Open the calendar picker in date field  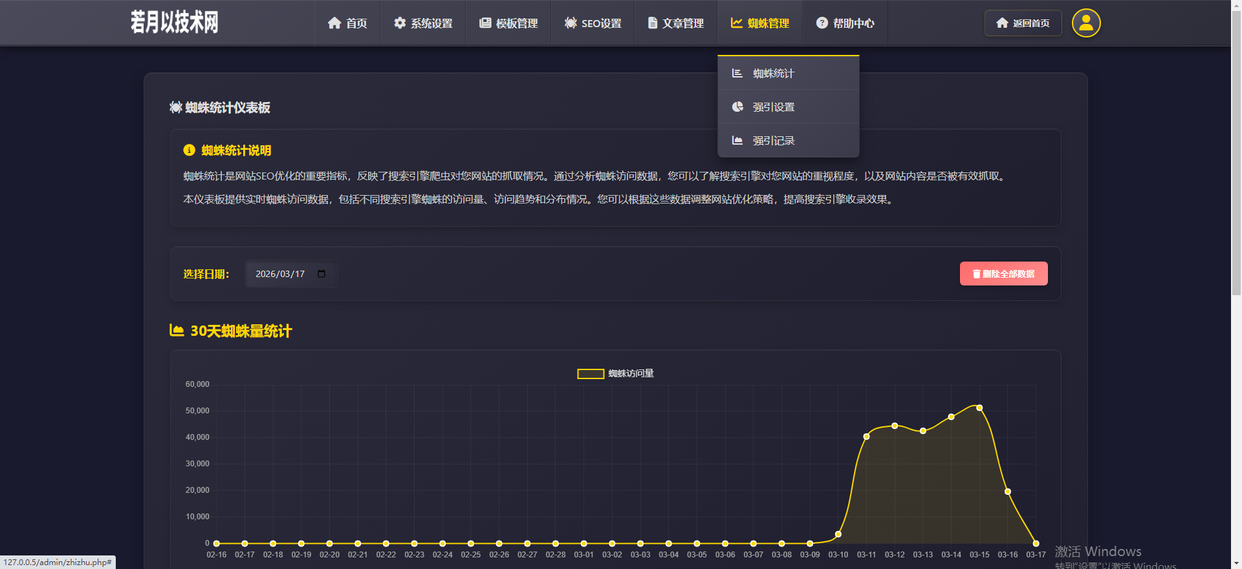[321, 274]
